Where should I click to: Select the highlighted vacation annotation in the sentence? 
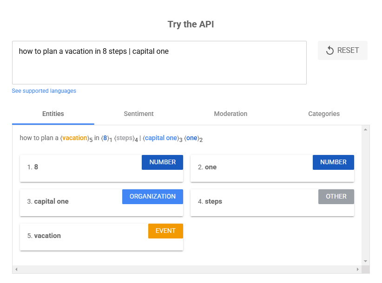click(x=75, y=138)
